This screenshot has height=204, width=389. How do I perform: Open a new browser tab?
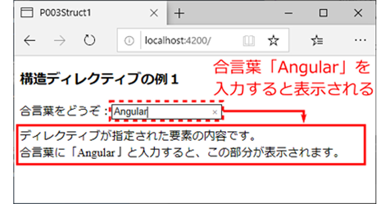[x=179, y=13]
